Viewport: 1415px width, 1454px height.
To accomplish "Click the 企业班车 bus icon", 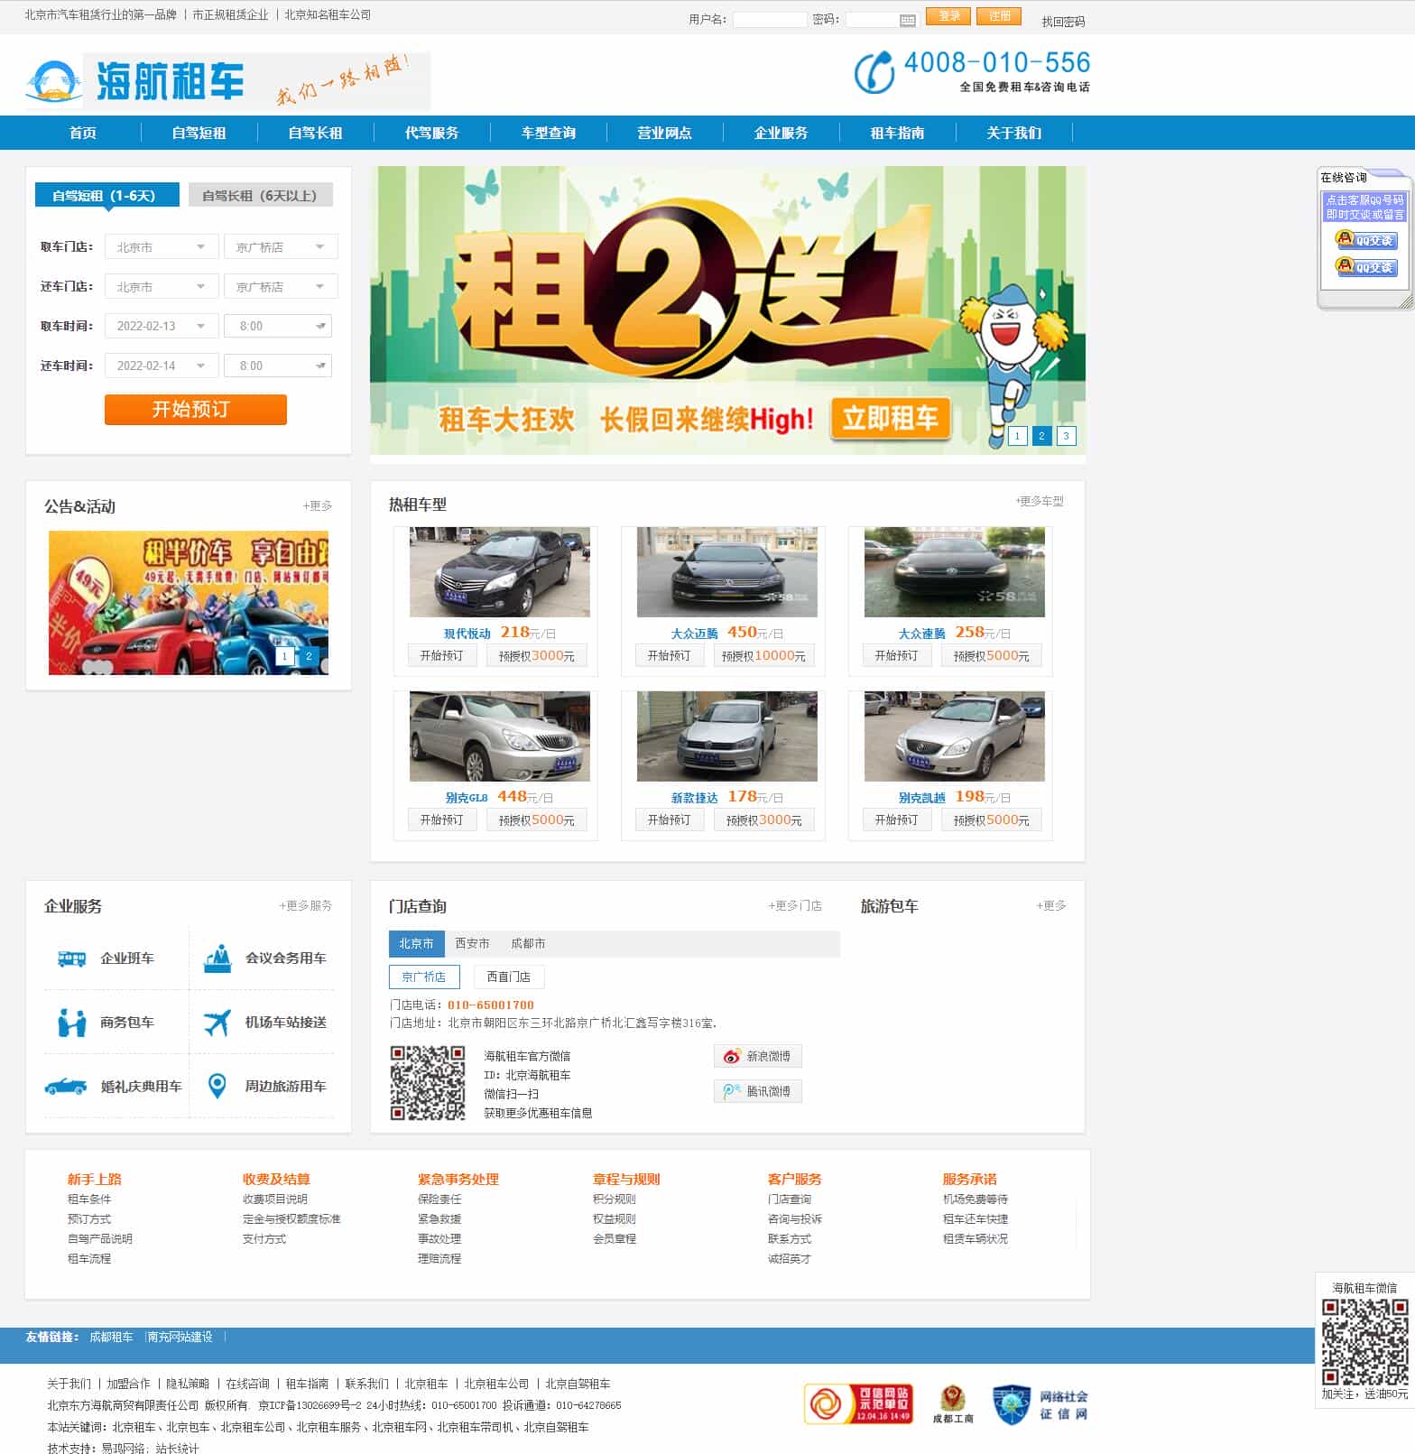I will 71,959.
